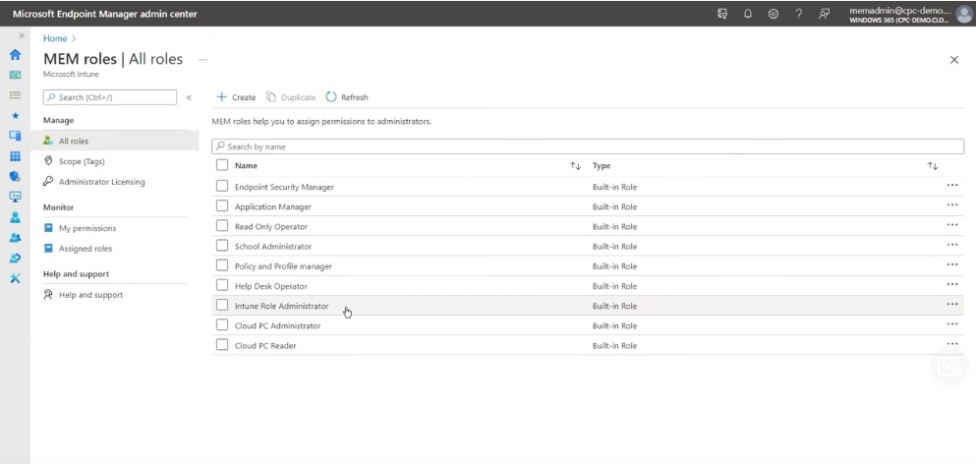Screen dimensions: 976x464
Task: Open the Application Manager role
Action: click(x=272, y=206)
